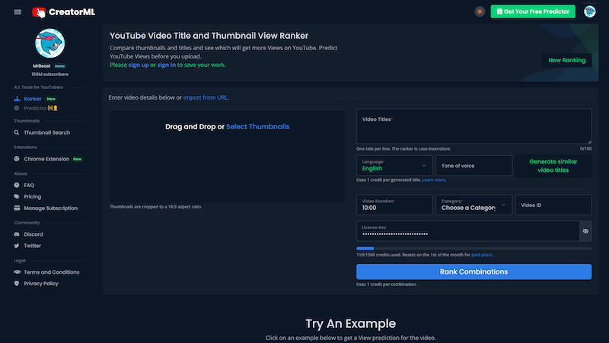
Task: Open the user profile avatar
Action: 589,11
